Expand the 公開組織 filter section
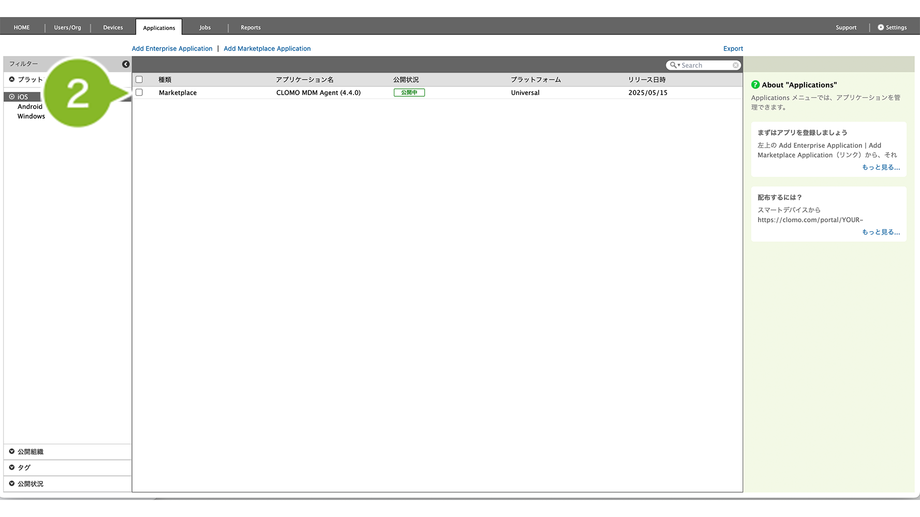The height and width of the screenshot is (517, 920). pos(31,452)
